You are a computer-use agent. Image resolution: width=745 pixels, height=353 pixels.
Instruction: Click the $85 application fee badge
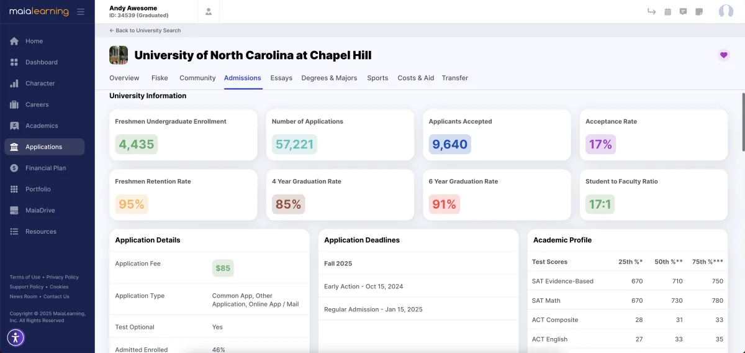coord(223,268)
